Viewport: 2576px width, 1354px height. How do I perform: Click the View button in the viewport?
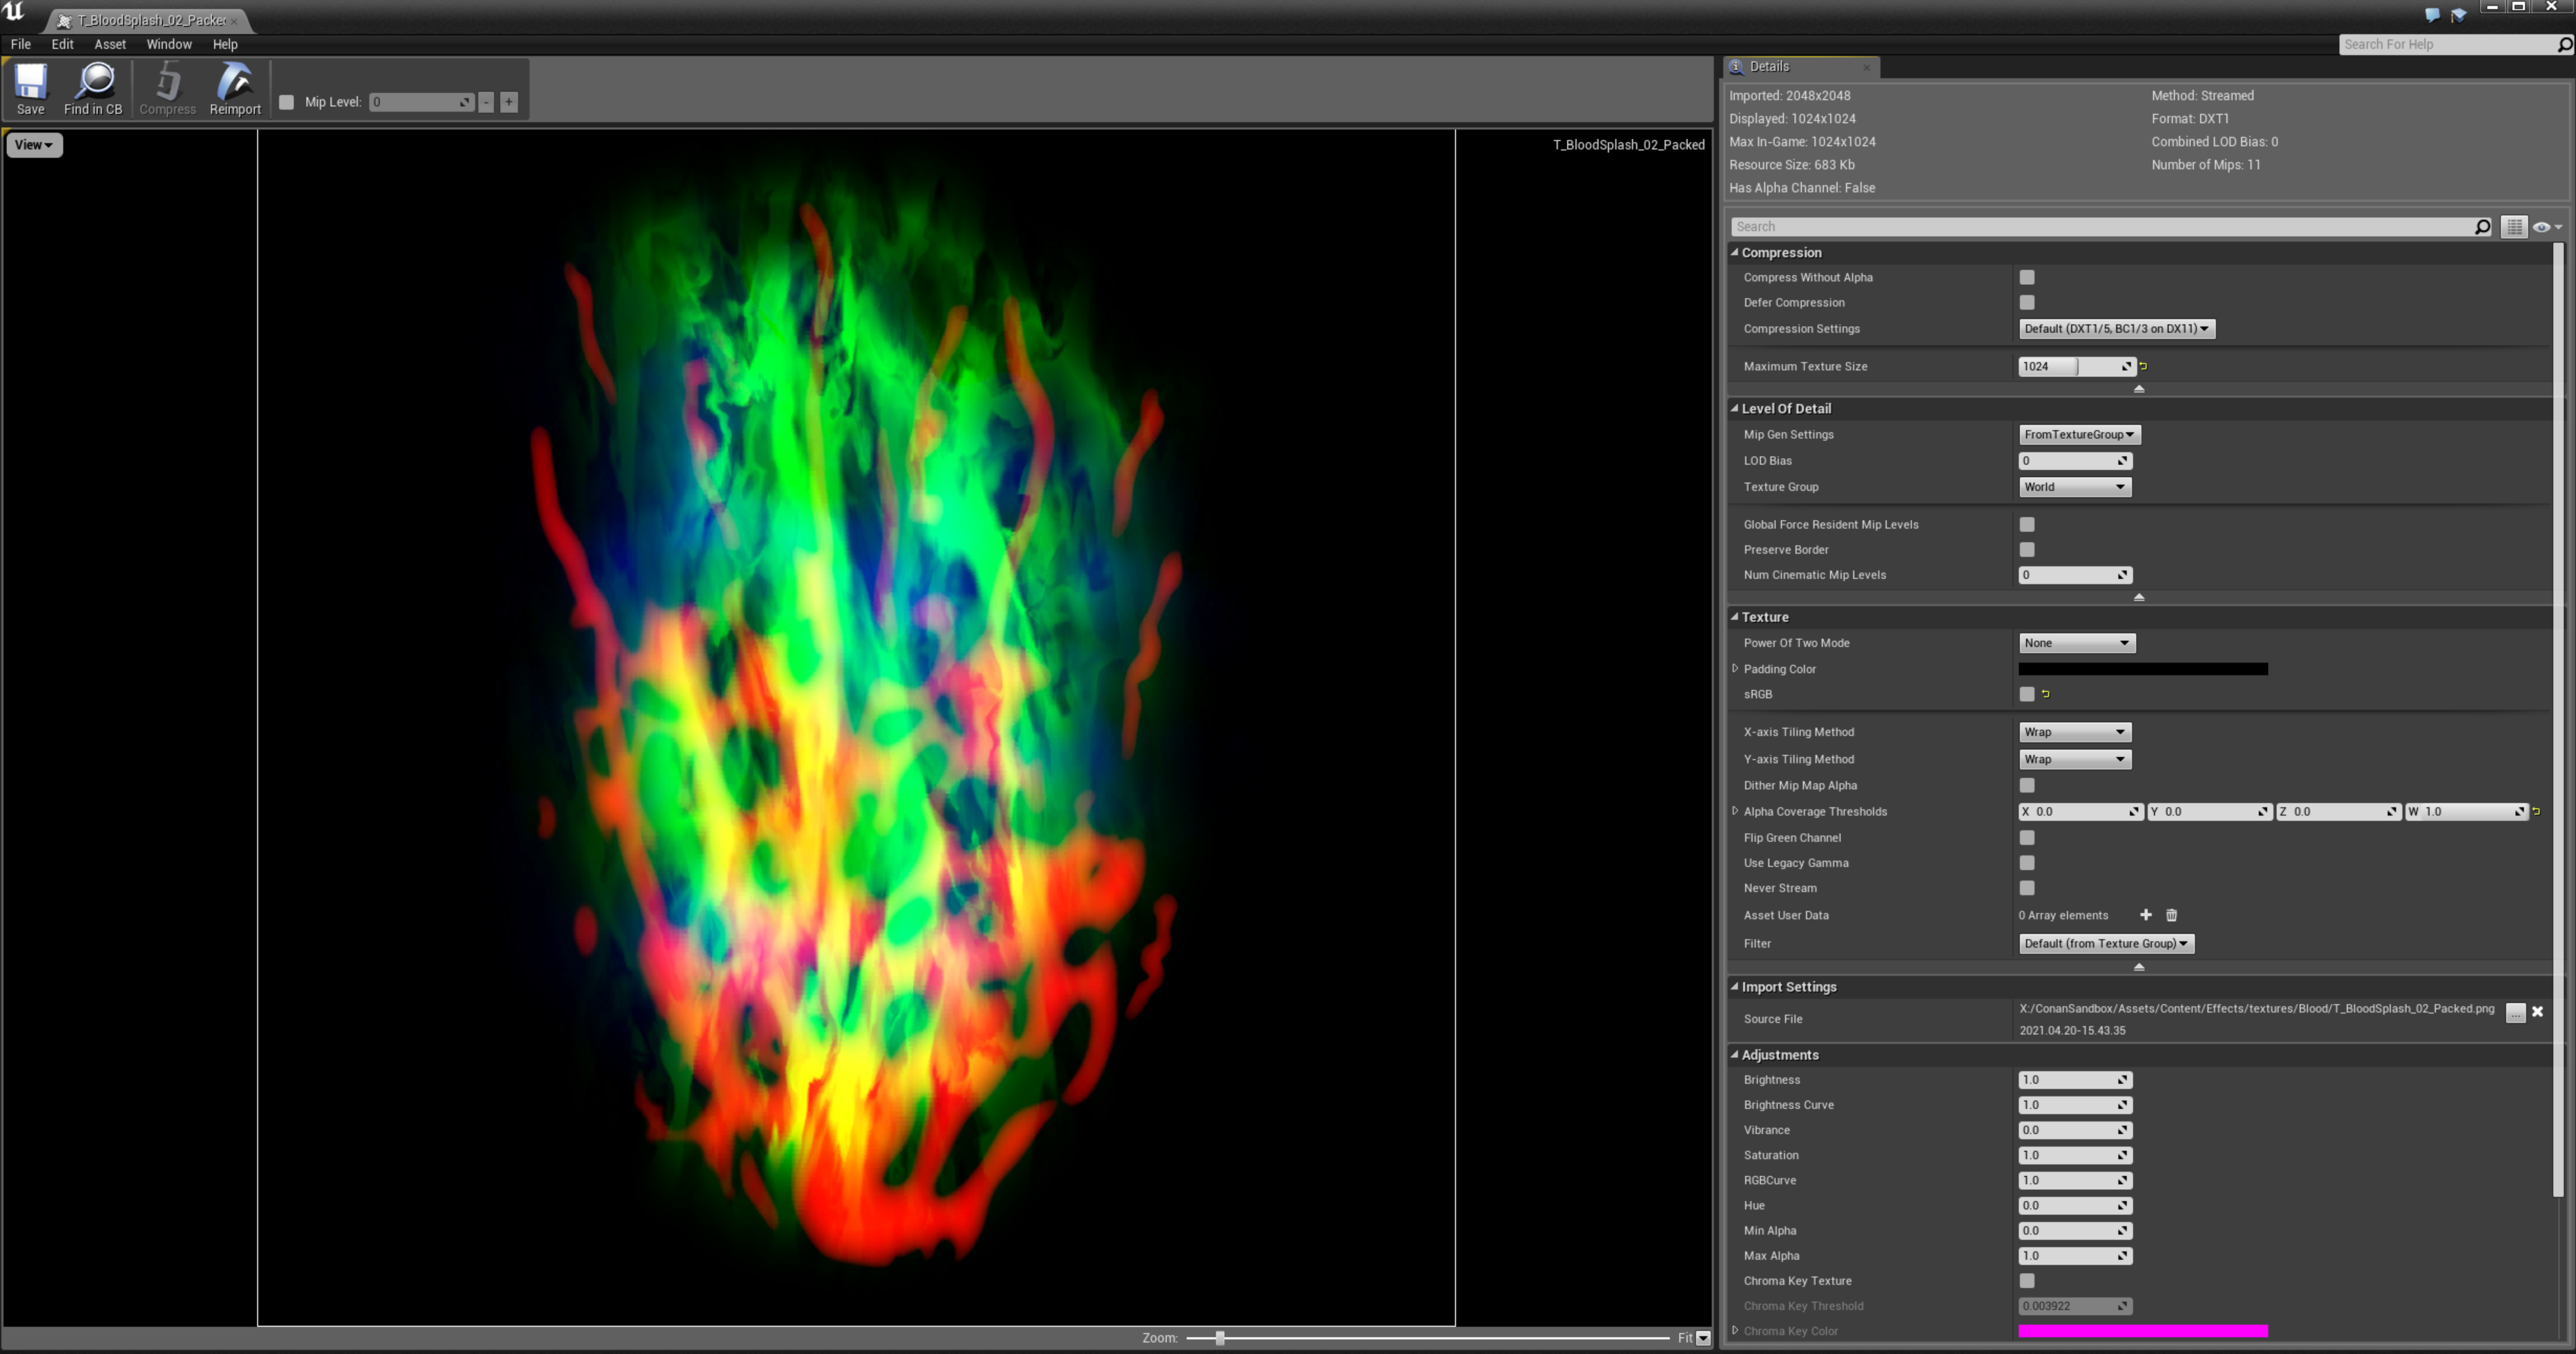34,145
